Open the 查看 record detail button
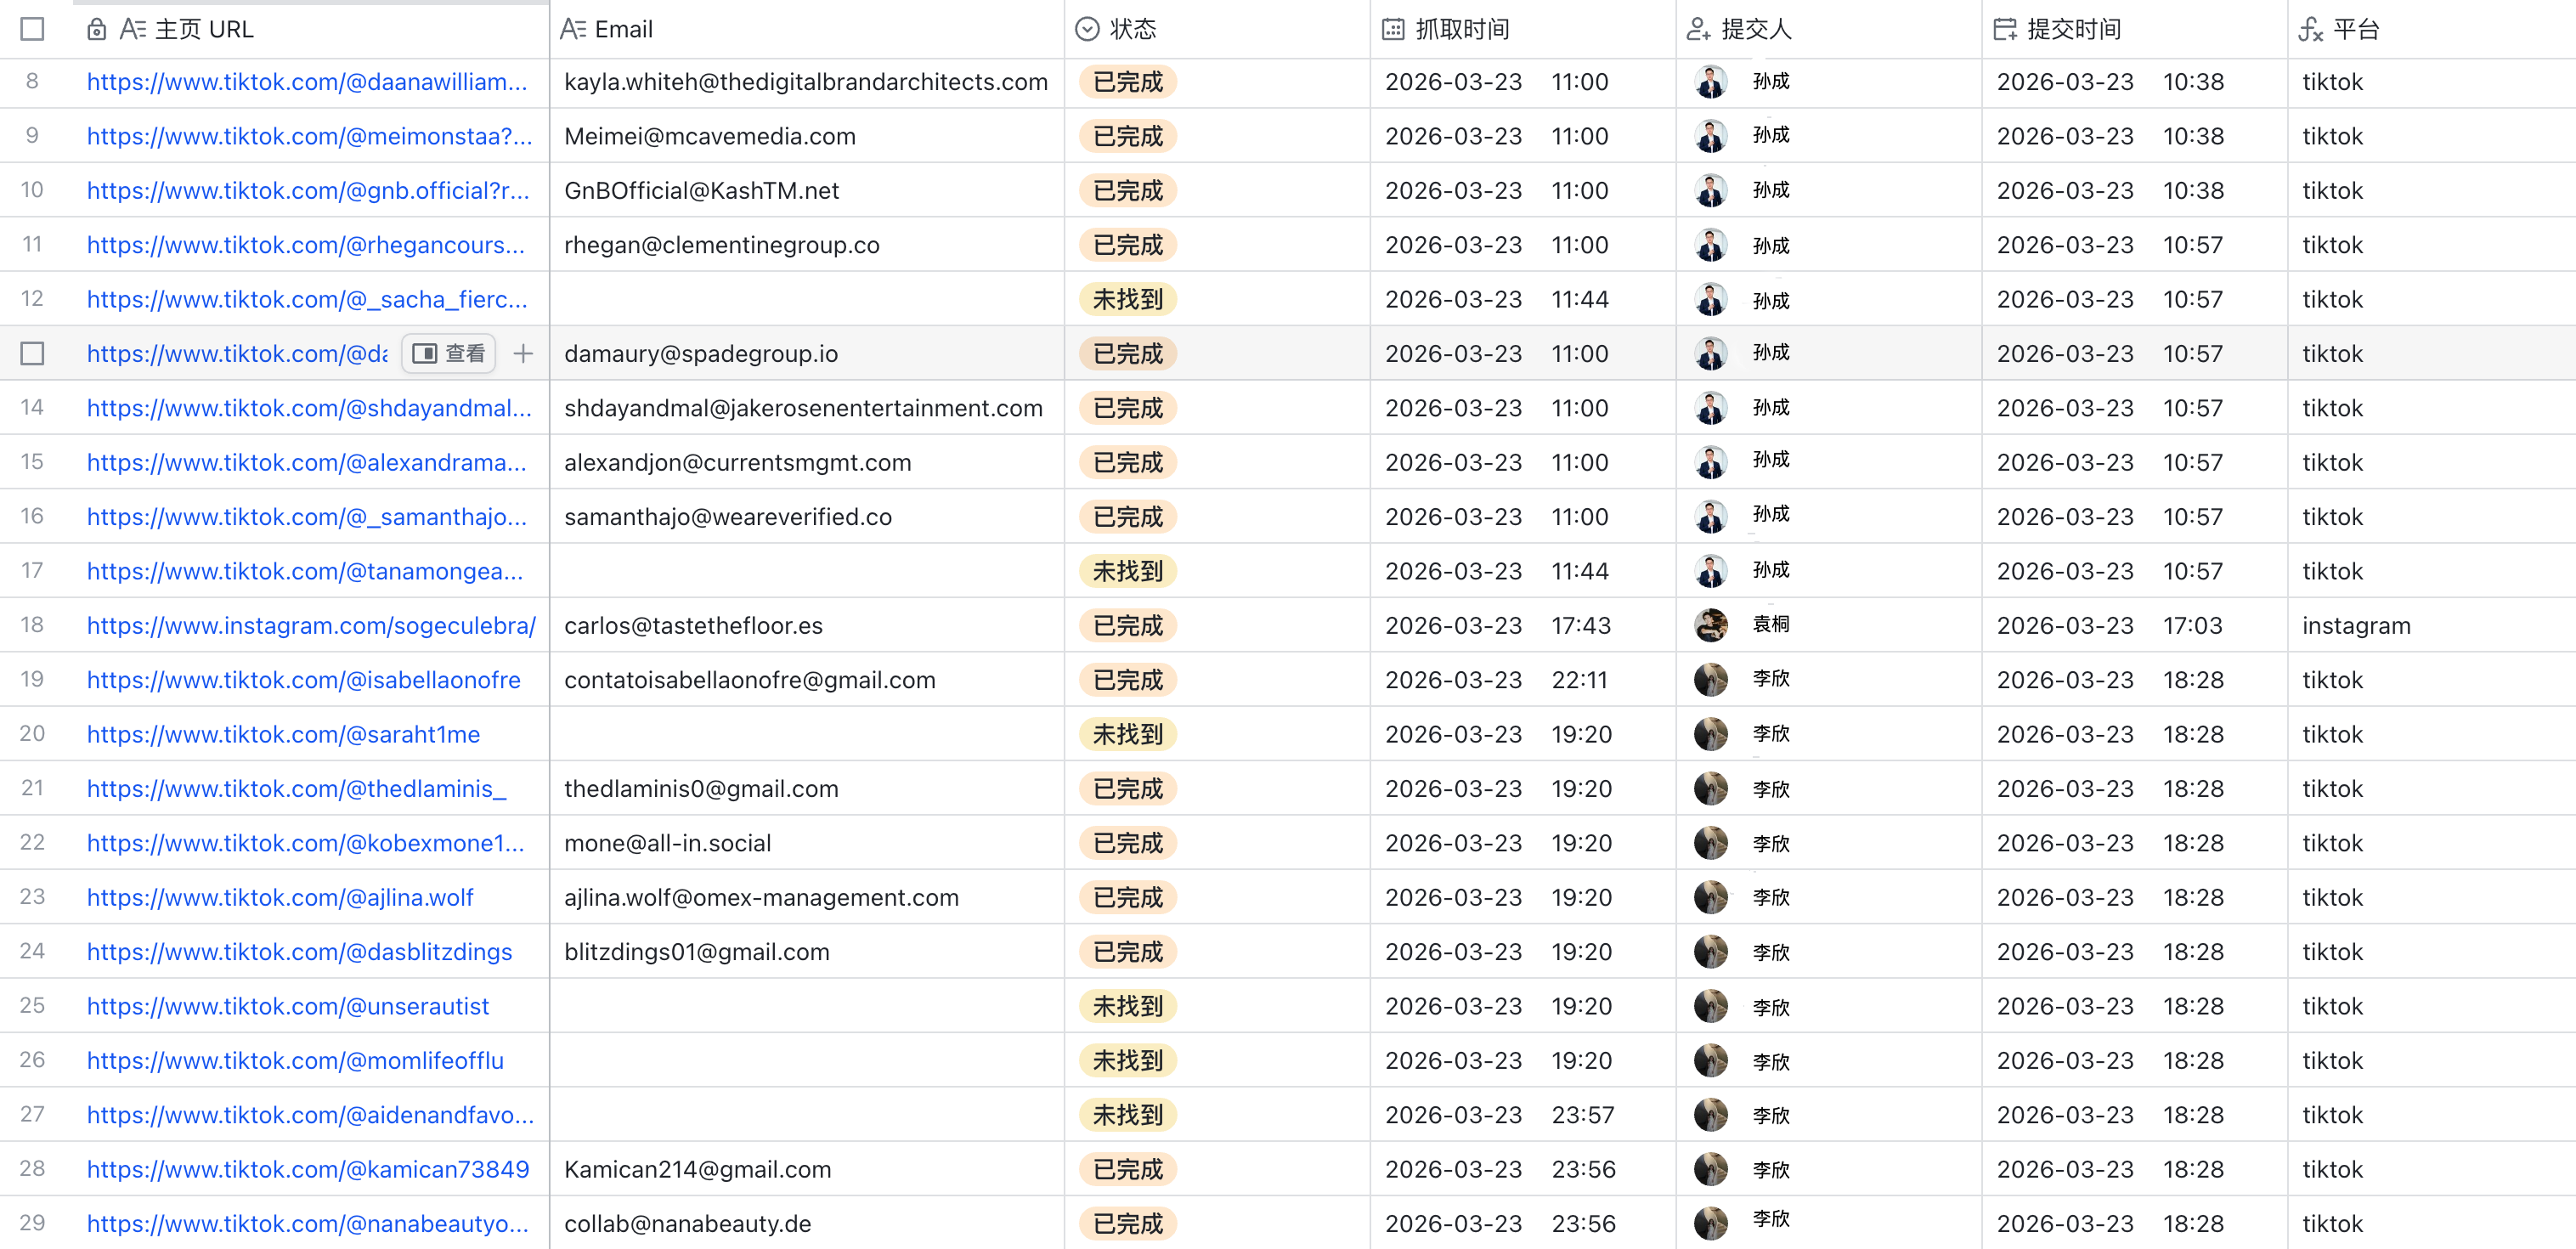The image size is (2576, 1249). [449, 353]
